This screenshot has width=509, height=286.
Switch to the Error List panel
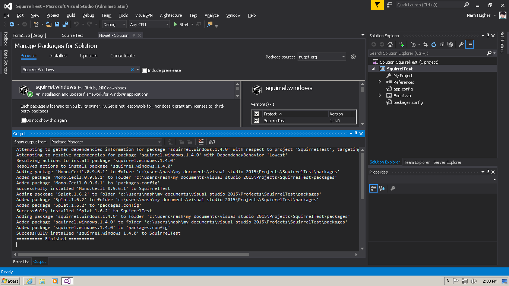click(x=21, y=261)
